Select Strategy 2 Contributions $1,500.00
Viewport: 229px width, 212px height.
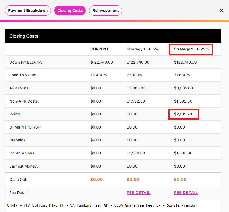(x=183, y=153)
